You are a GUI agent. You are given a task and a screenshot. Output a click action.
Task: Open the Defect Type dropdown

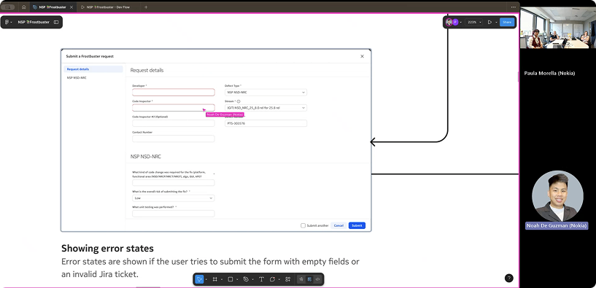pyautogui.click(x=266, y=93)
